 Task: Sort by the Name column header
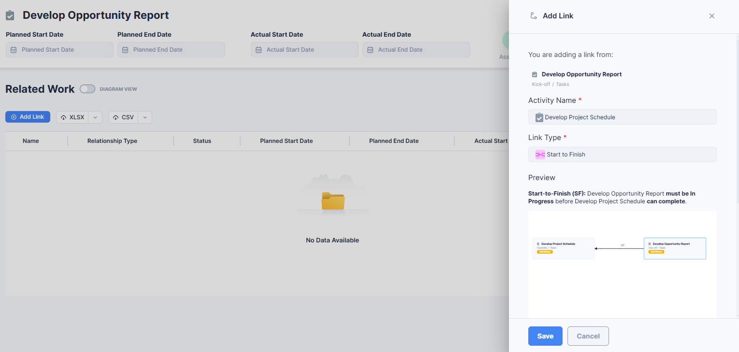[x=31, y=141]
